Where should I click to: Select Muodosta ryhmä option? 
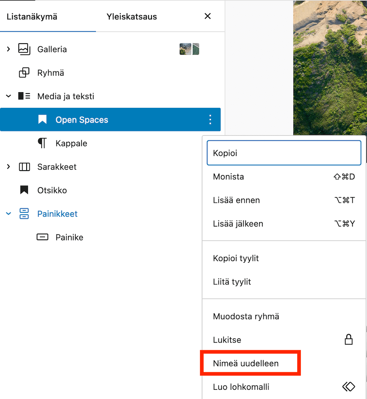(x=284, y=316)
